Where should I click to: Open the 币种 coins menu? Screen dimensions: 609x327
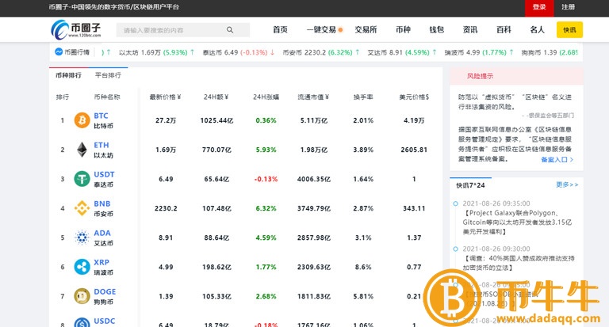(x=403, y=30)
